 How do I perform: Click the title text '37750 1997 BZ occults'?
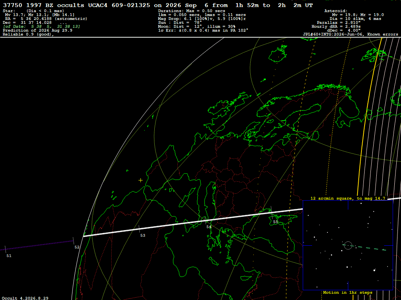pos(43,5)
